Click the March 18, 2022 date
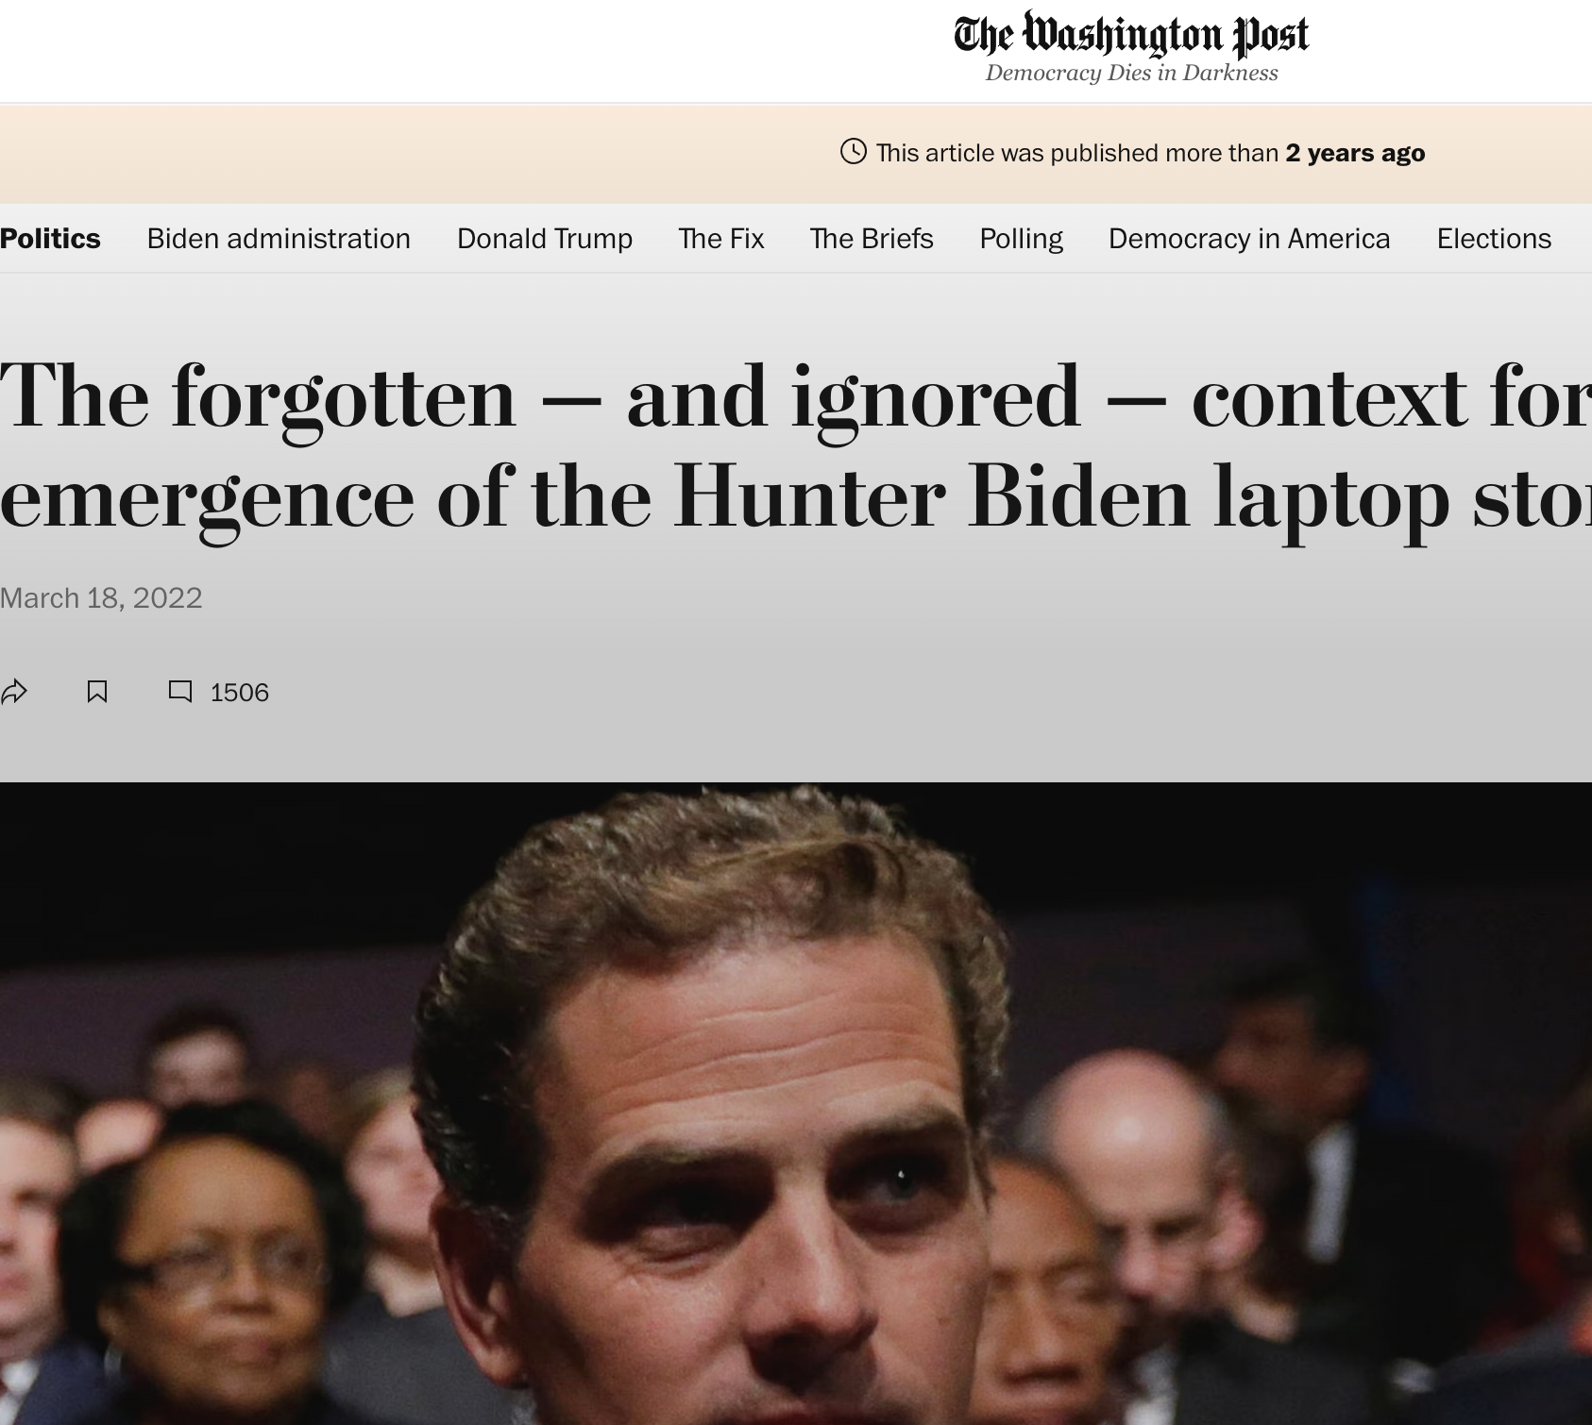 pyautogui.click(x=101, y=598)
